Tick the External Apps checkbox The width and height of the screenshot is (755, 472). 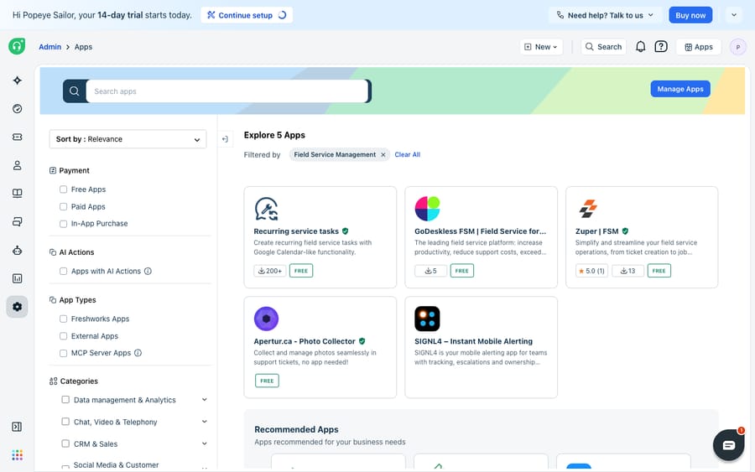tap(63, 336)
